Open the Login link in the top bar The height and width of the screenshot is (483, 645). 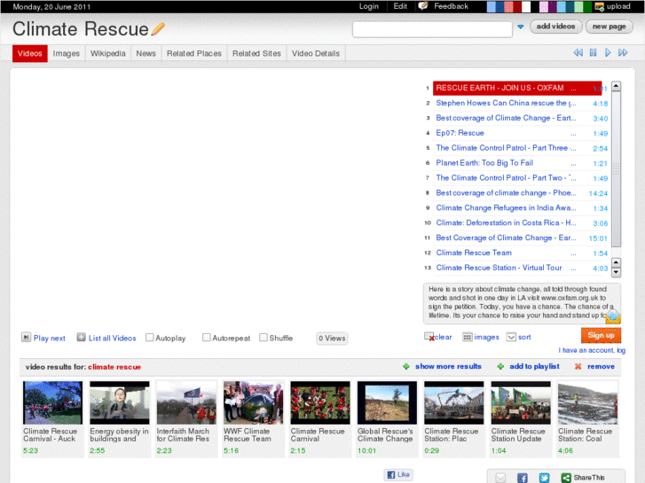click(x=368, y=6)
